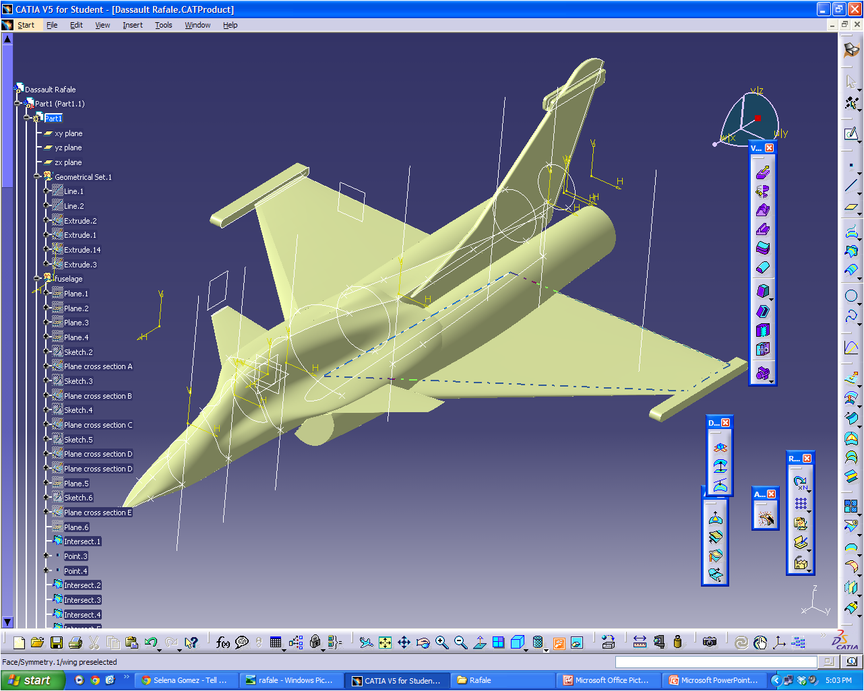Activate the Zoom In tool
864x691 pixels.
(x=442, y=643)
